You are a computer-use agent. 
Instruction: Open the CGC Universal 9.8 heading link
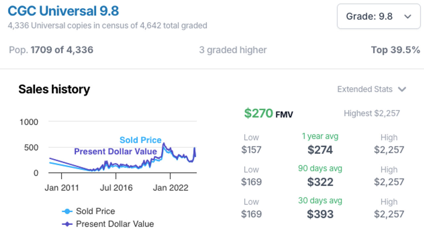click(63, 11)
